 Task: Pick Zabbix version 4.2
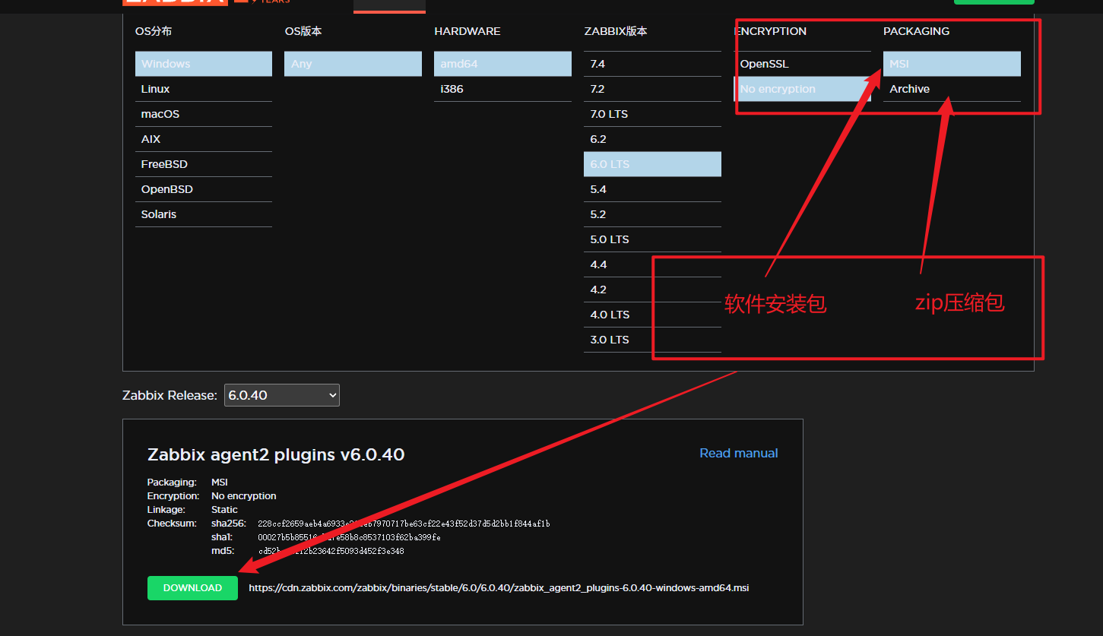pyautogui.click(x=652, y=290)
